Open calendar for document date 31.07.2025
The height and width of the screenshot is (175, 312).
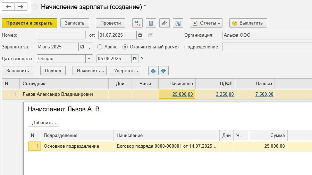(x=140, y=35)
